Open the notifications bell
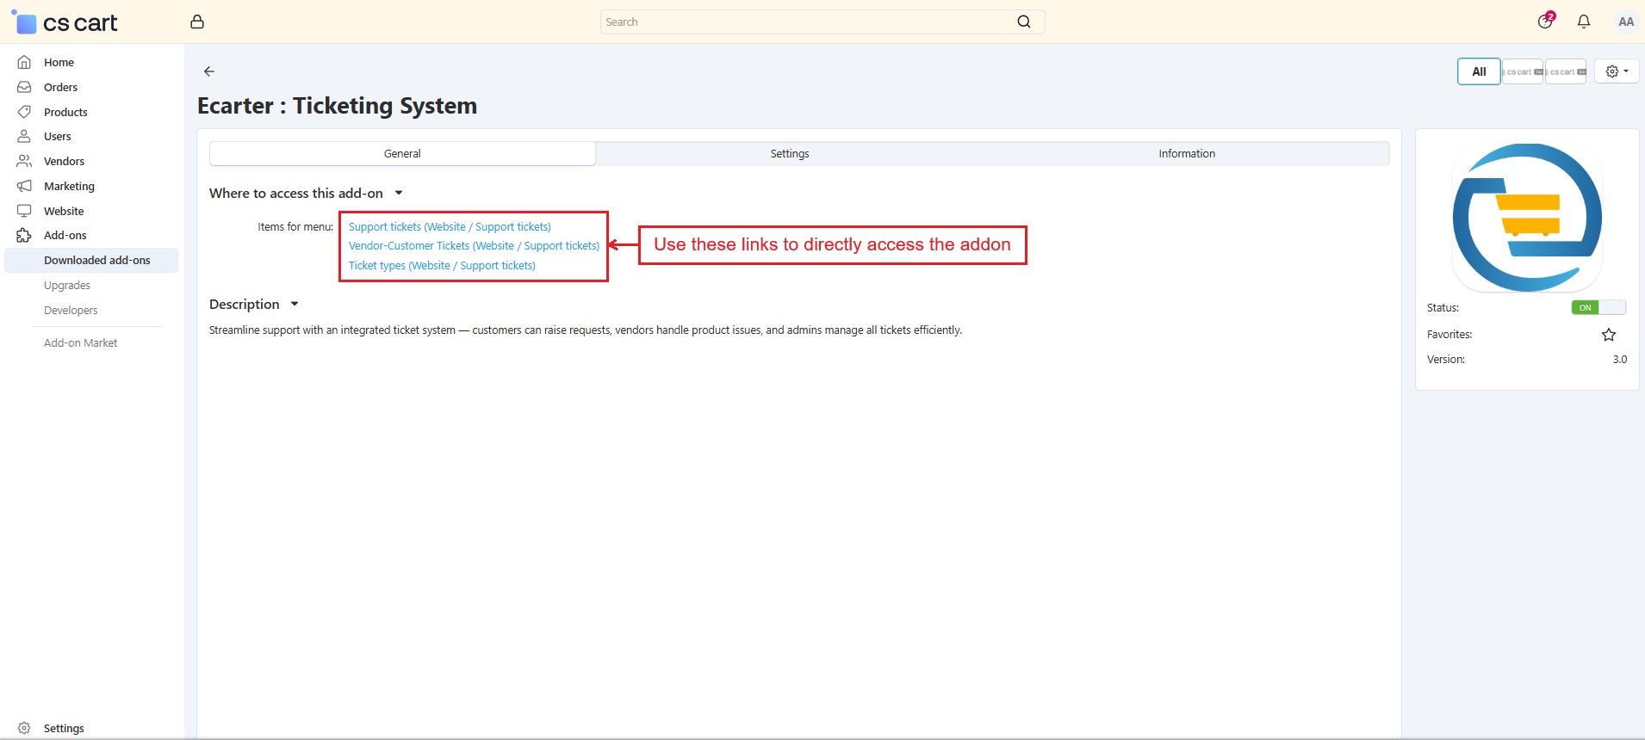 pos(1583,22)
